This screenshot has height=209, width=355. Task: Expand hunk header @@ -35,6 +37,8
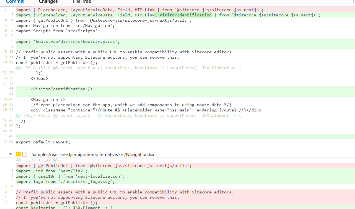(128, 68)
